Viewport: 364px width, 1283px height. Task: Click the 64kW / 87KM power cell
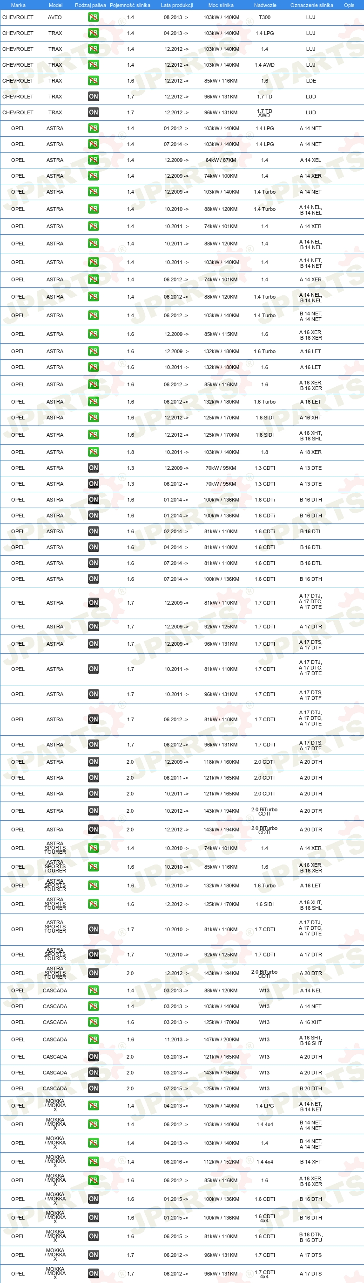[221, 160]
